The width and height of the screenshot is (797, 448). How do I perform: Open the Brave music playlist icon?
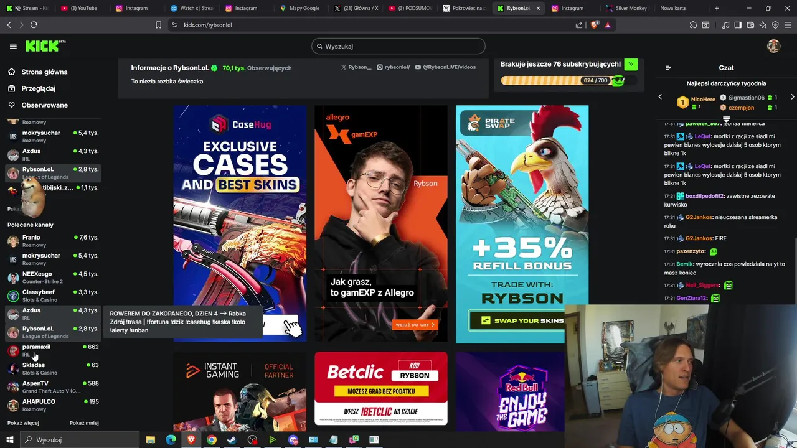(725, 25)
